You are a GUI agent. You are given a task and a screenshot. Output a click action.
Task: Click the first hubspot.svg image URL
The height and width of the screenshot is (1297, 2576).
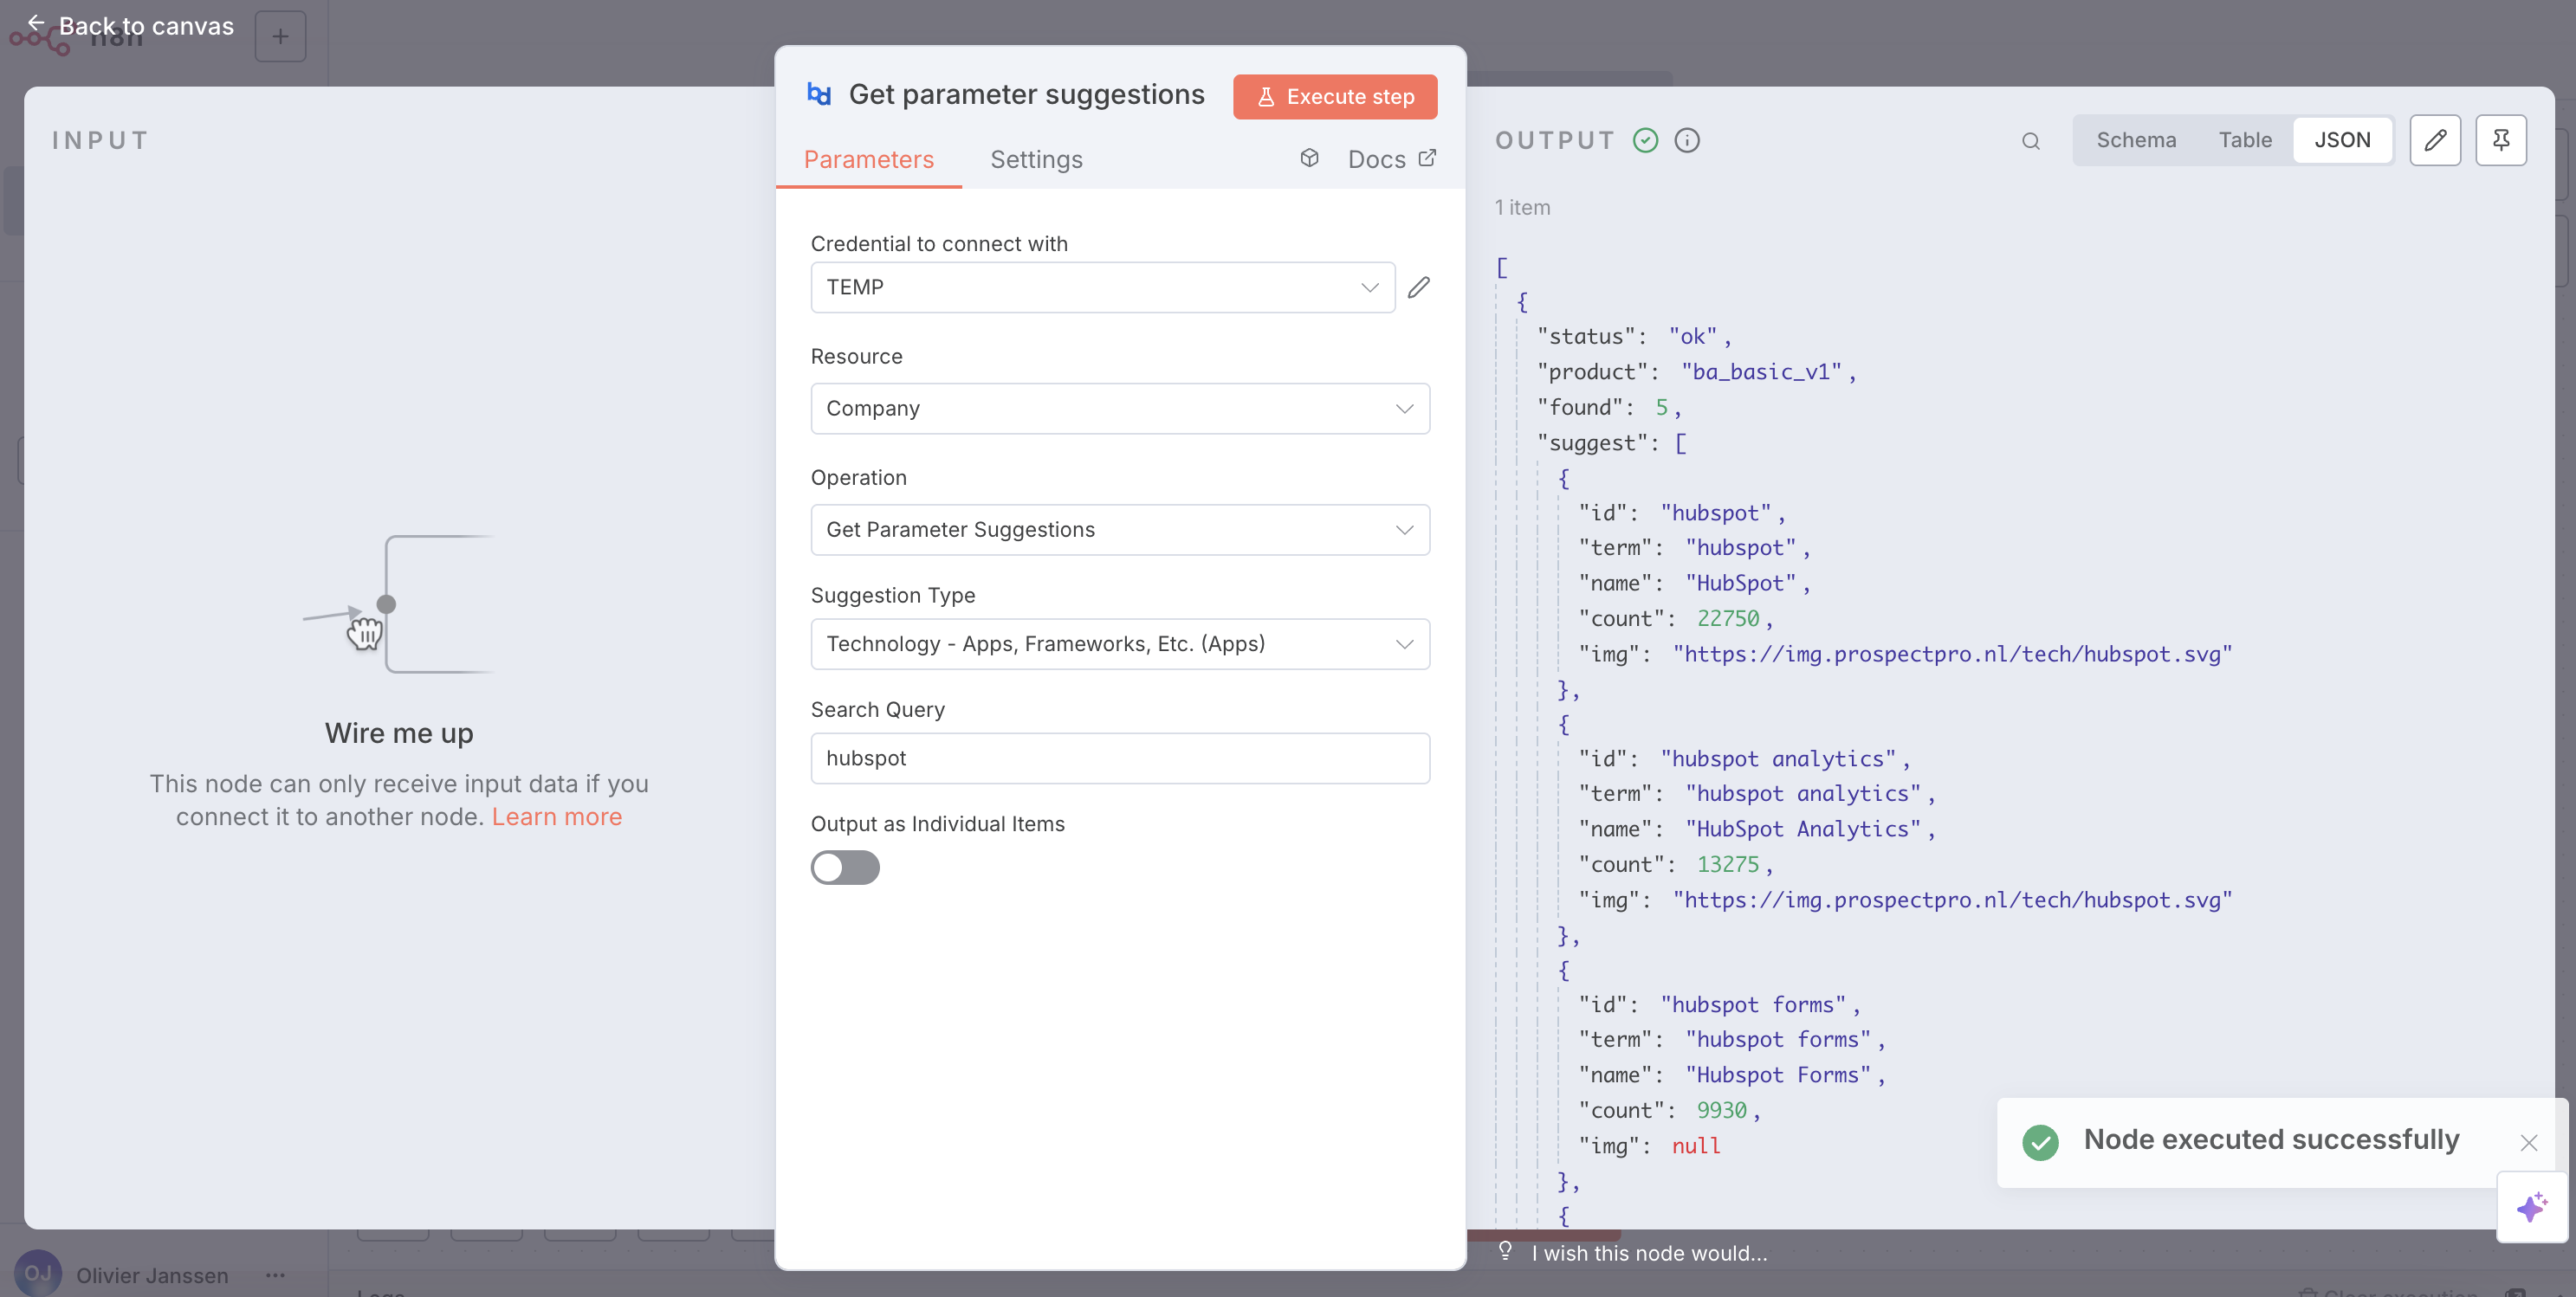[1952, 655]
